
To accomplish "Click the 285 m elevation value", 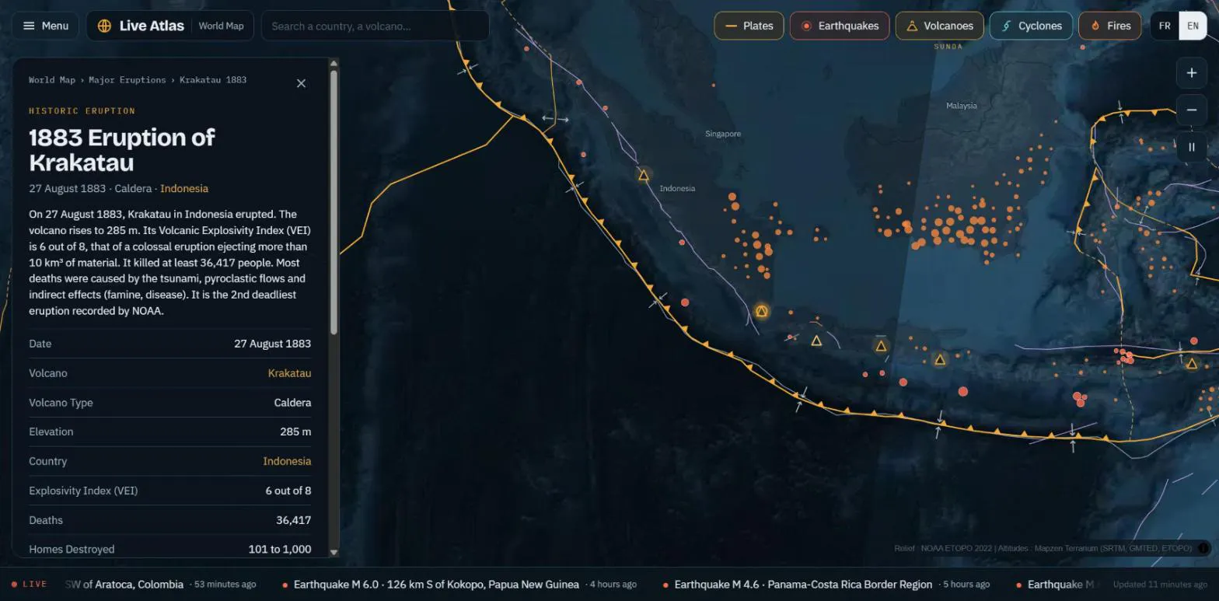I will coord(295,432).
